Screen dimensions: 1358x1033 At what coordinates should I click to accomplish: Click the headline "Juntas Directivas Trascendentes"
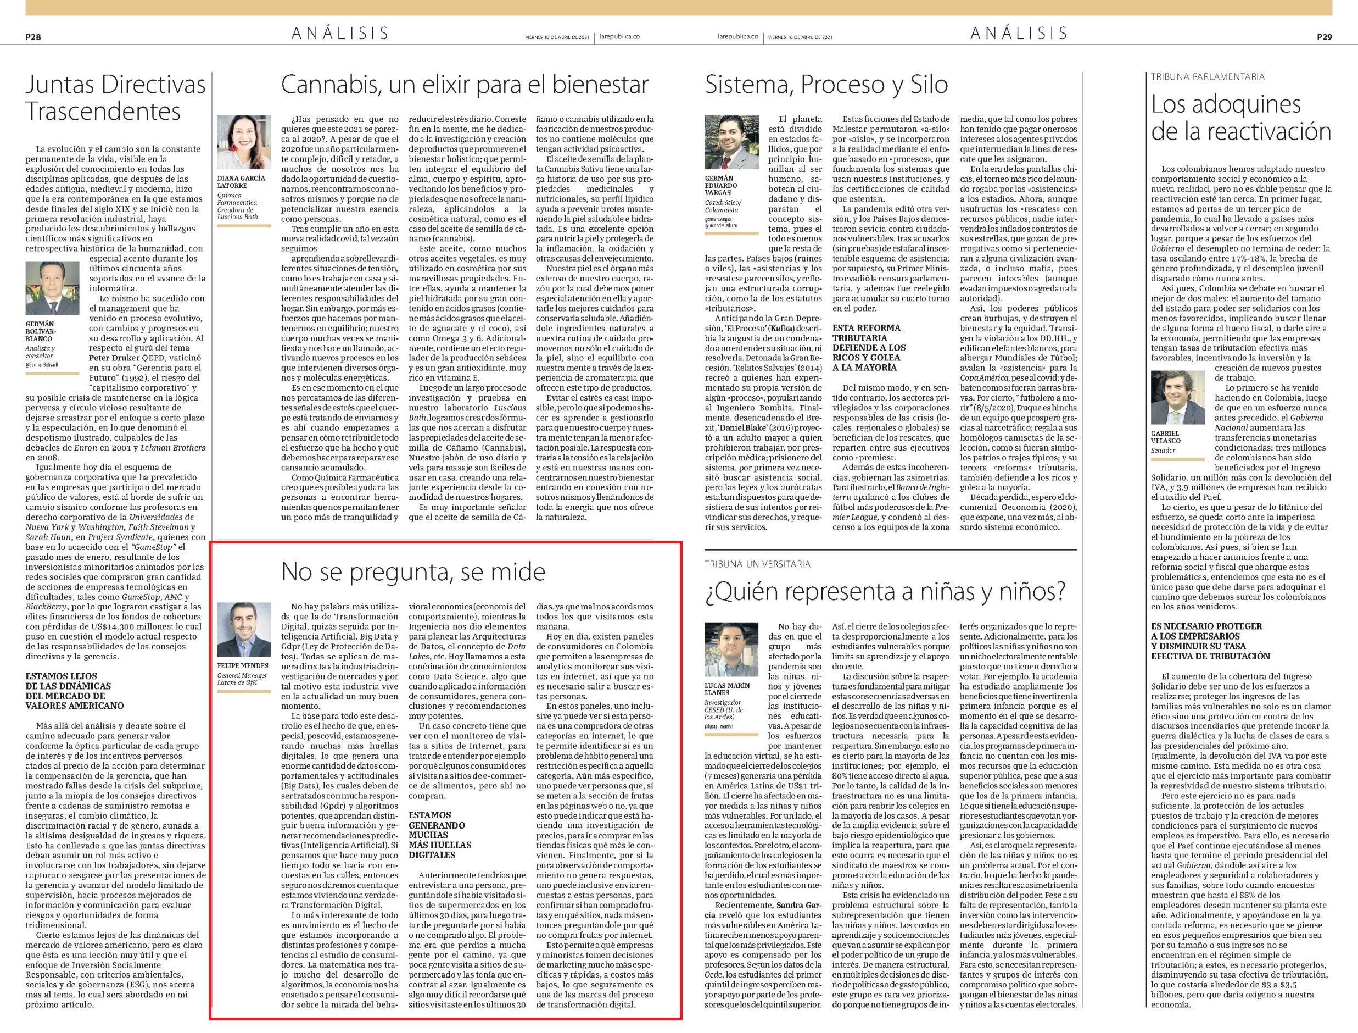(115, 98)
